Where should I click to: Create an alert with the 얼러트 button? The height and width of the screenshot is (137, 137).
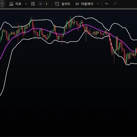pos(62,4)
